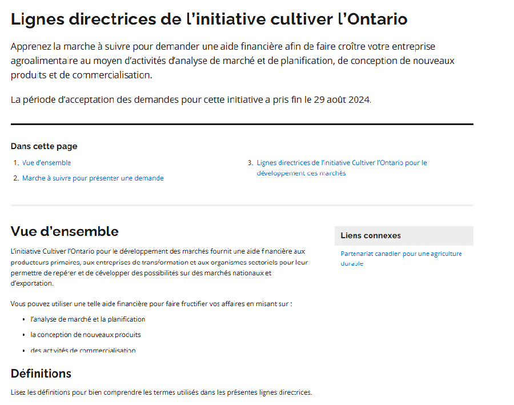Select bullet 'des activités de commercialisation'
Image resolution: width=514 pixels, height=405 pixels.
(83, 350)
